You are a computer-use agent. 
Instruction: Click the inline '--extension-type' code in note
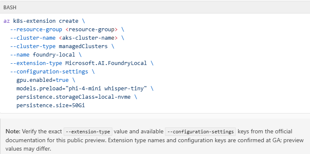pyautogui.click(x=88, y=132)
